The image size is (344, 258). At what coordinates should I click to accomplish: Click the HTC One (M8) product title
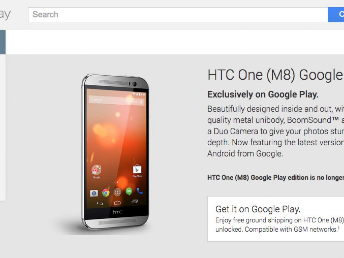click(275, 75)
